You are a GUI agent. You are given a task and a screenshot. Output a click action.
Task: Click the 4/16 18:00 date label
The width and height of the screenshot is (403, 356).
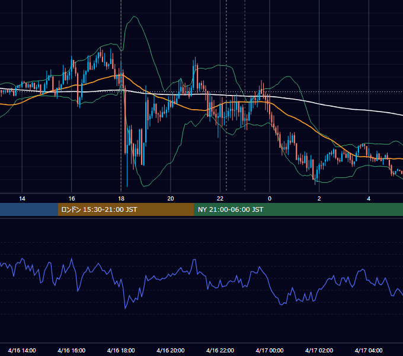coord(121,350)
